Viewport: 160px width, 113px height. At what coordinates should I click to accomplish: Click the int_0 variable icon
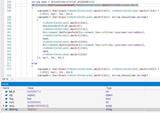pyautogui.click(x=6, y=92)
